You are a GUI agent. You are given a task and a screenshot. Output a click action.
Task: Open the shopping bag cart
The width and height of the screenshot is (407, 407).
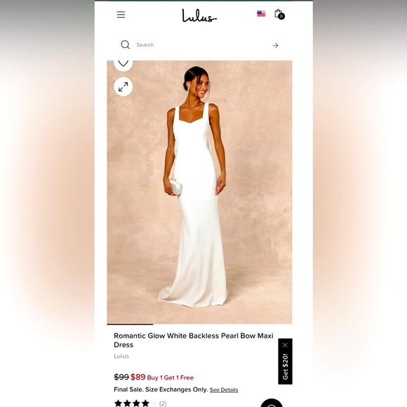coord(279,14)
